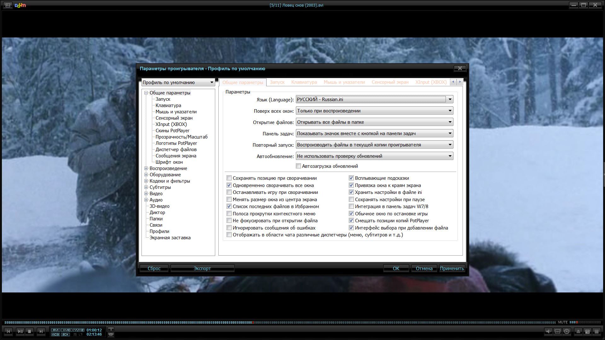Click the 'Применить' button

pos(452,269)
